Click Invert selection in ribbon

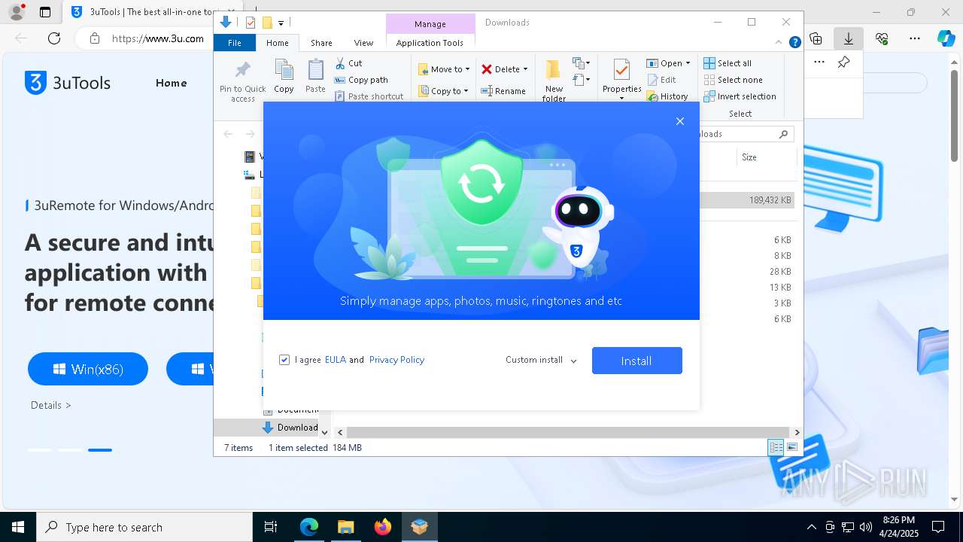[x=740, y=96]
